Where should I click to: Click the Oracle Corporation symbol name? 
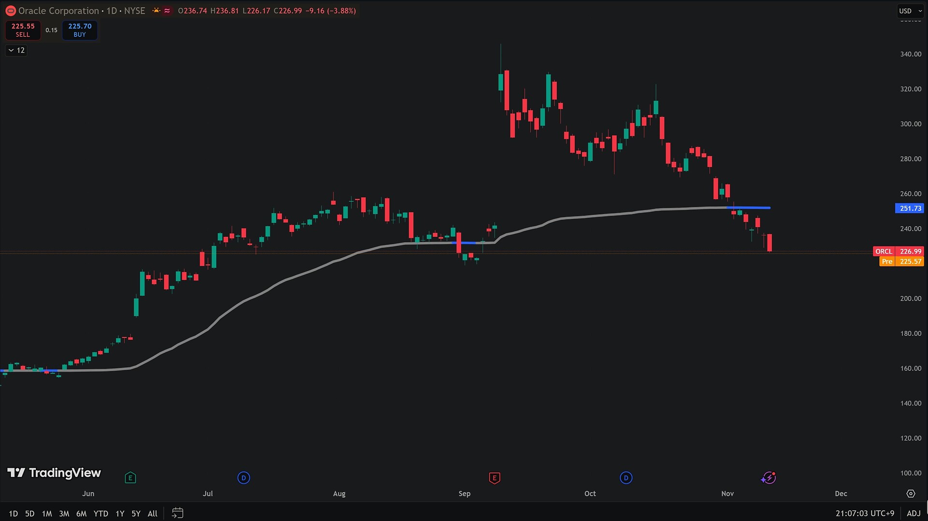pos(58,11)
